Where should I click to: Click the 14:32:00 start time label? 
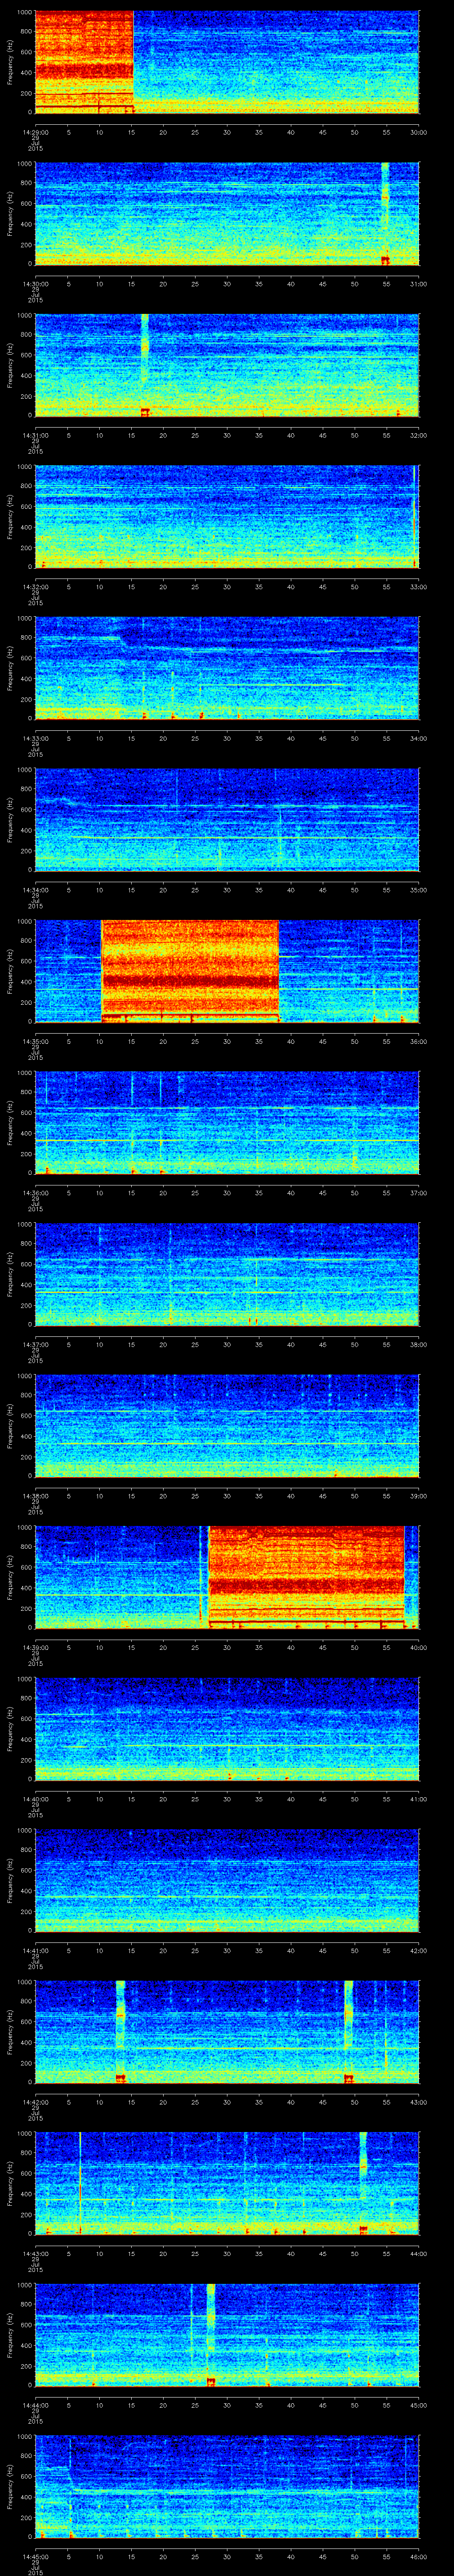point(35,586)
